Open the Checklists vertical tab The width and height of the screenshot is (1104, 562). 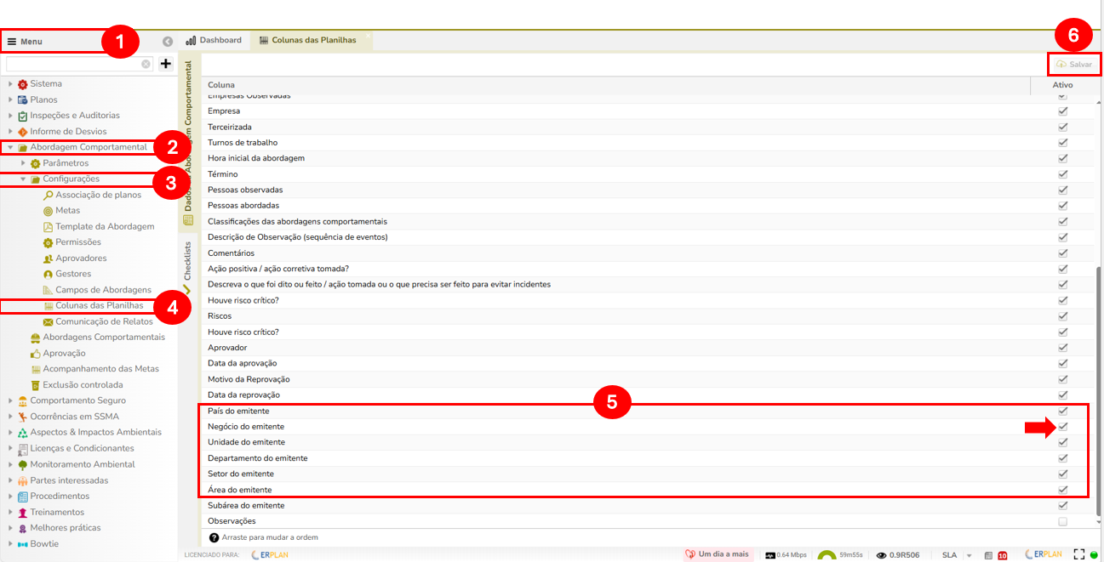(188, 262)
